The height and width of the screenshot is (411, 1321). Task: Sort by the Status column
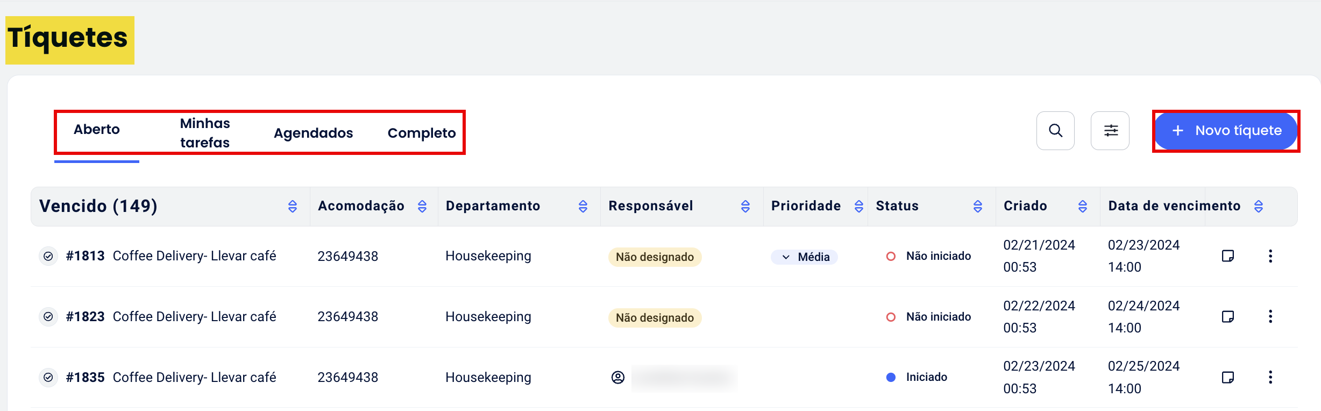[978, 207]
